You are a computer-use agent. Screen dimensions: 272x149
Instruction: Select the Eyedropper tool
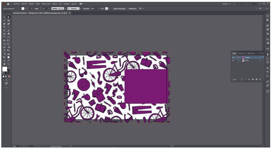4,50
